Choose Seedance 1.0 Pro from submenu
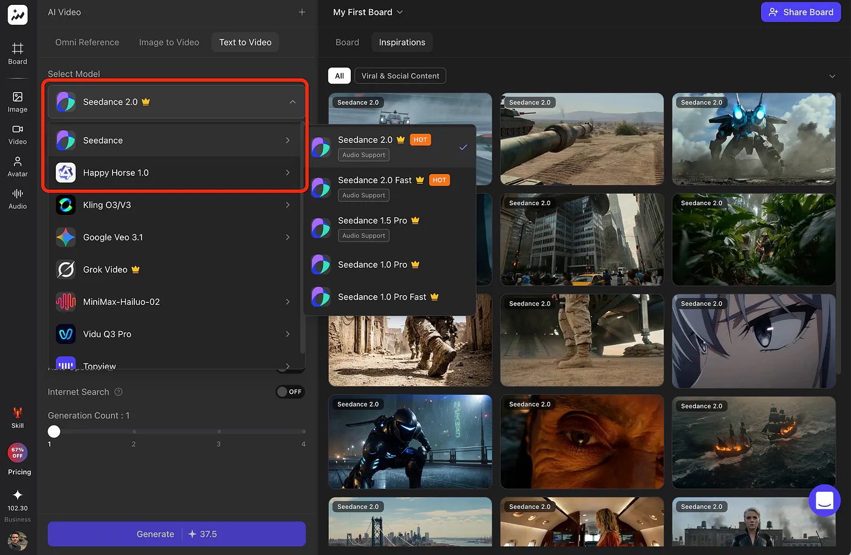The height and width of the screenshot is (555, 851). [x=390, y=265]
